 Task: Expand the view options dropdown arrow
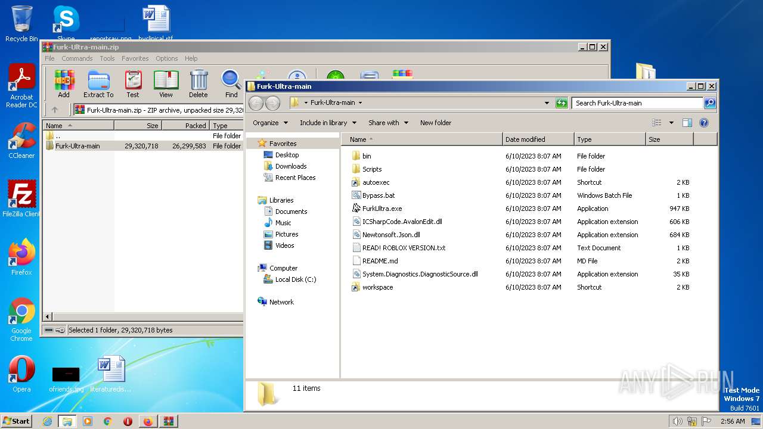pyautogui.click(x=671, y=123)
